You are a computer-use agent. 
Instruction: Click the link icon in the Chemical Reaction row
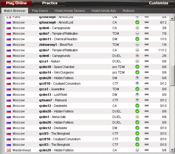[x=146, y=39]
